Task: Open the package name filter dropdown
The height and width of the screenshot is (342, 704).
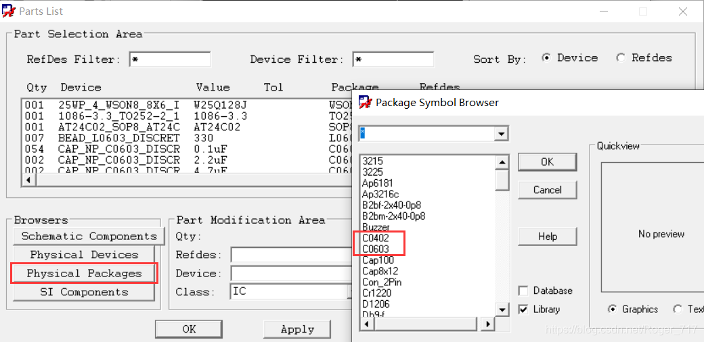Action: pos(501,134)
